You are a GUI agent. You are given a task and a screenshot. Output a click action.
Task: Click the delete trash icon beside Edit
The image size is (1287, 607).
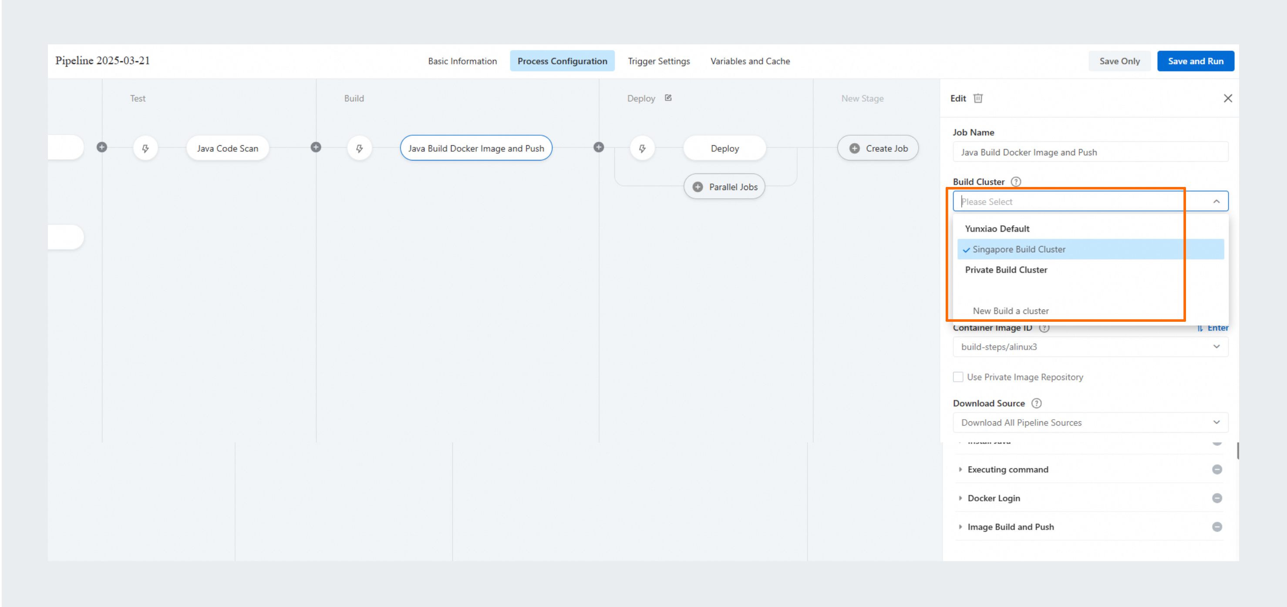(978, 98)
